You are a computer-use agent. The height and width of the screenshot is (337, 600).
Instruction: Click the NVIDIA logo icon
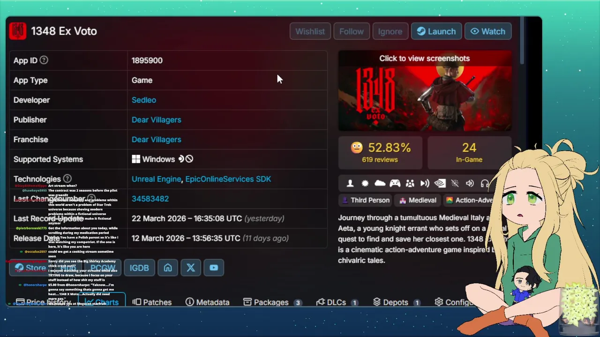tap(440, 183)
